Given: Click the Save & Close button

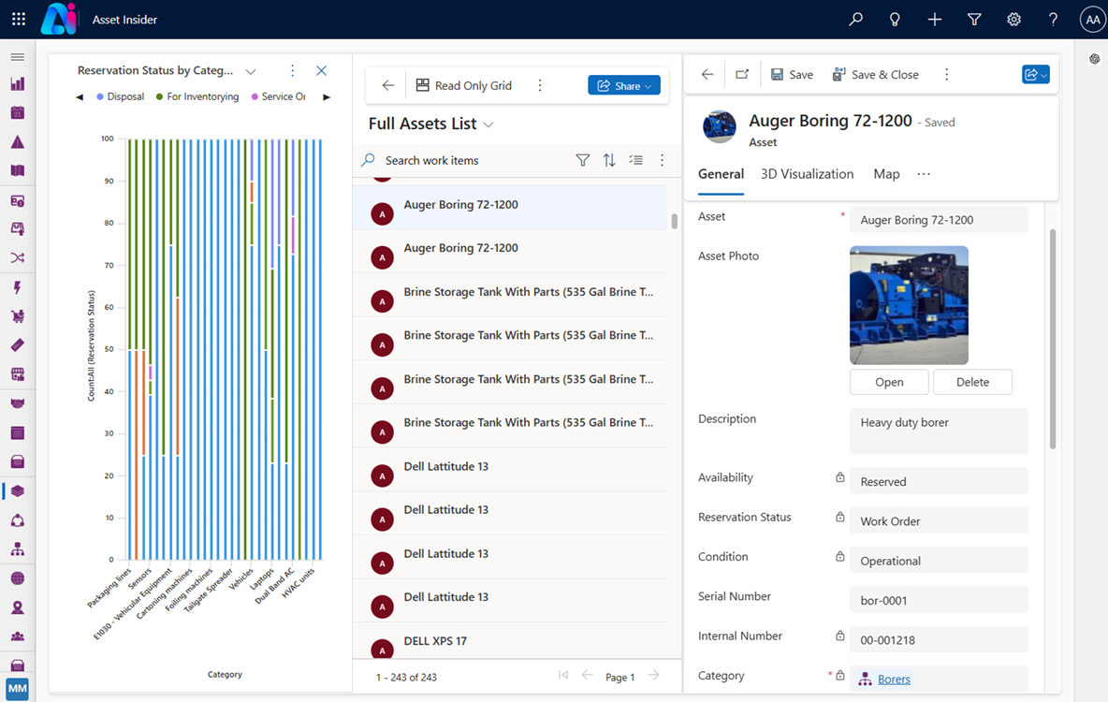Looking at the screenshot, I should coord(875,75).
